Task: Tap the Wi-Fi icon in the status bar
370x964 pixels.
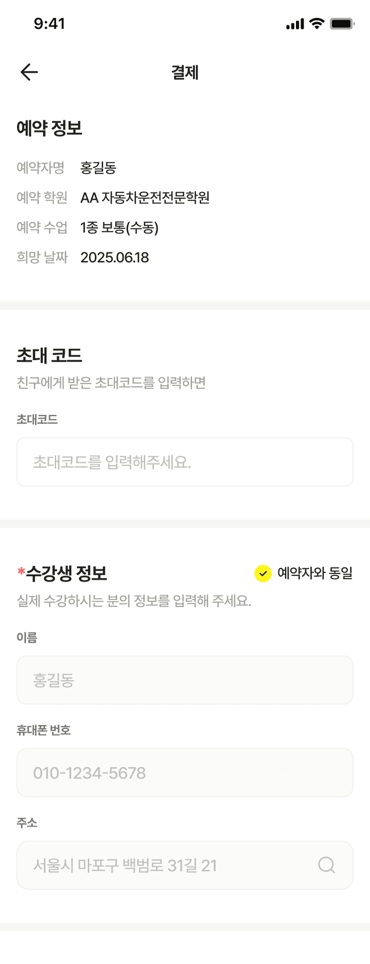Action: point(314,24)
